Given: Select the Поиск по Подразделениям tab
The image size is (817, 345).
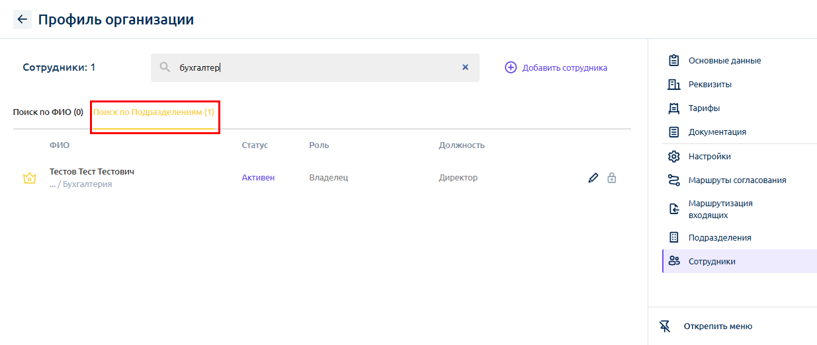Looking at the screenshot, I should (153, 112).
